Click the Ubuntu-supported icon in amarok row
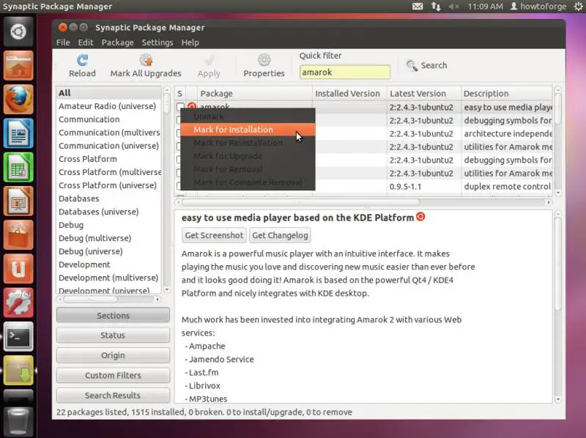Screen dimensions: 586x438 [192, 106]
